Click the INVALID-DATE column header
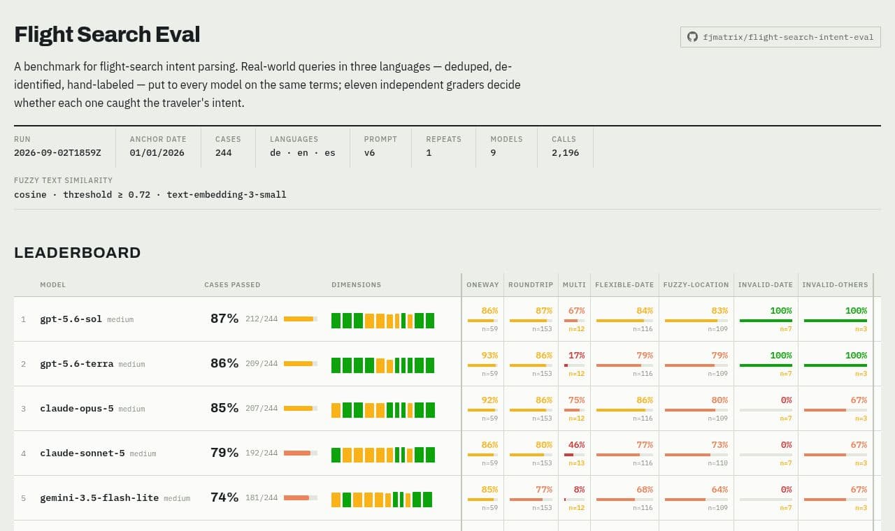Image resolution: width=895 pixels, height=531 pixels. point(766,285)
